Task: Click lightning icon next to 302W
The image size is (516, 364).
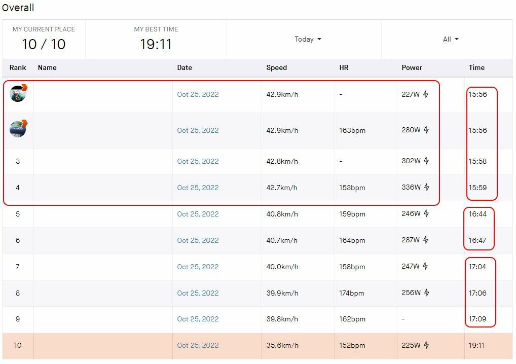Action: 426,161
